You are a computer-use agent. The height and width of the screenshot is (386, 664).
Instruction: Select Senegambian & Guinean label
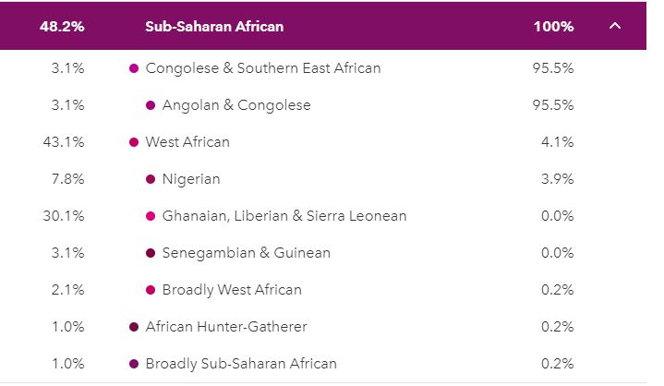tap(246, 253)
